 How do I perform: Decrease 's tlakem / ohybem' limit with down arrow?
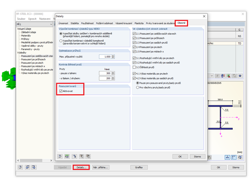[113, 79]
